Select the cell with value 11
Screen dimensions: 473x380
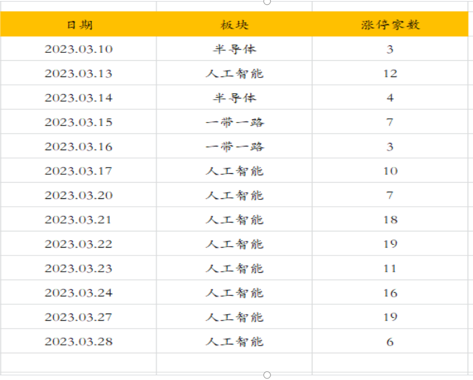point(390,269)
